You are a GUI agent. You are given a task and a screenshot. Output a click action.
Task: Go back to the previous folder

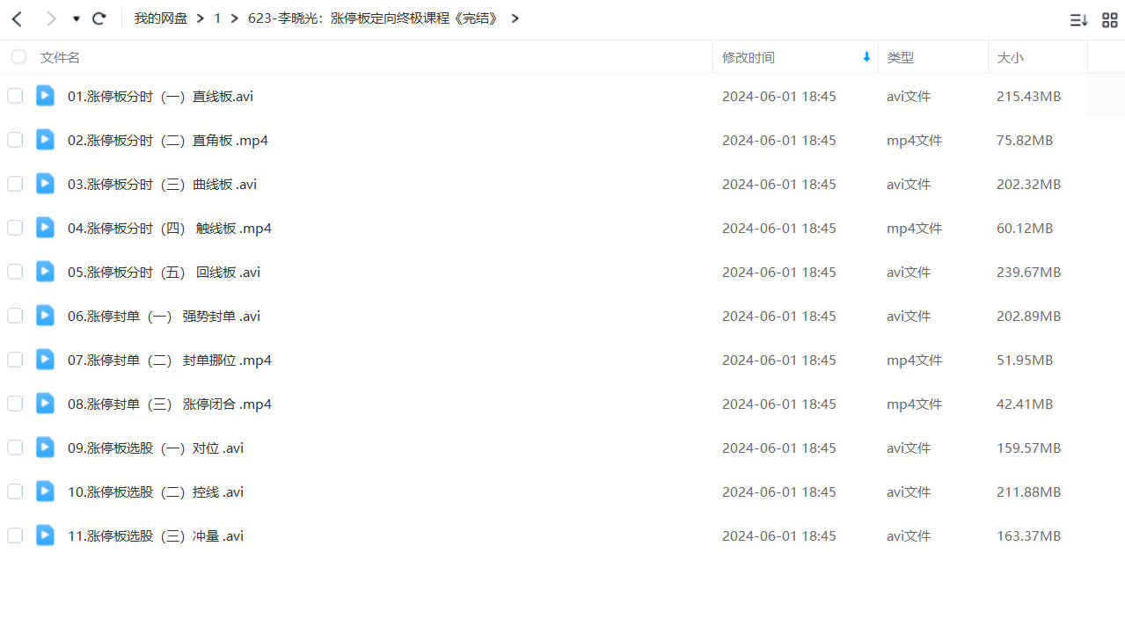point(17,18)
